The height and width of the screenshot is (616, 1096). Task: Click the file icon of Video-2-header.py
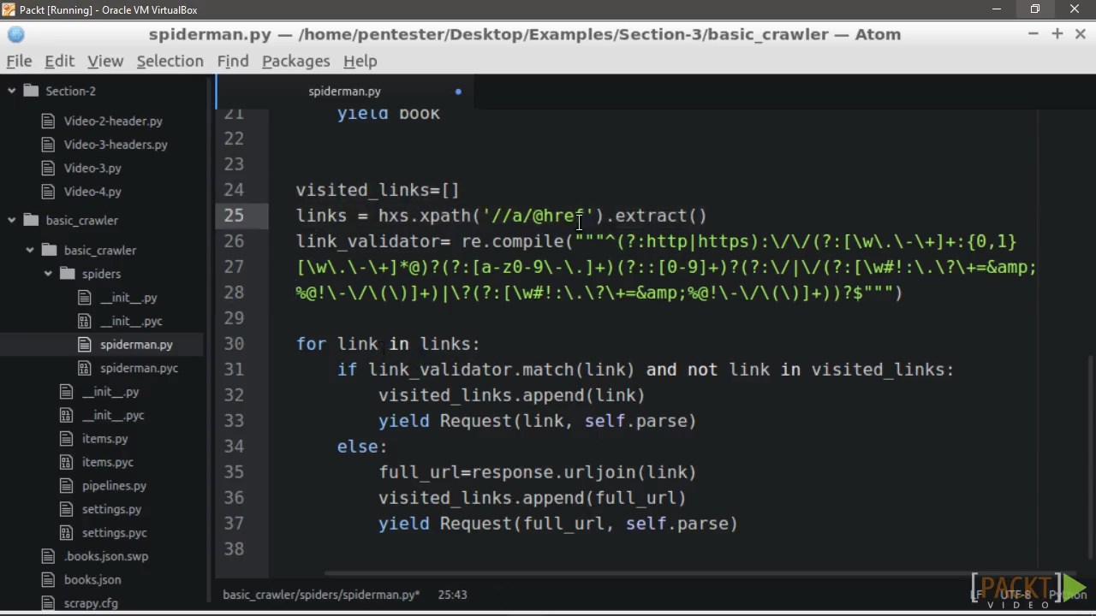pyautogui.click(x=49, y=121)
